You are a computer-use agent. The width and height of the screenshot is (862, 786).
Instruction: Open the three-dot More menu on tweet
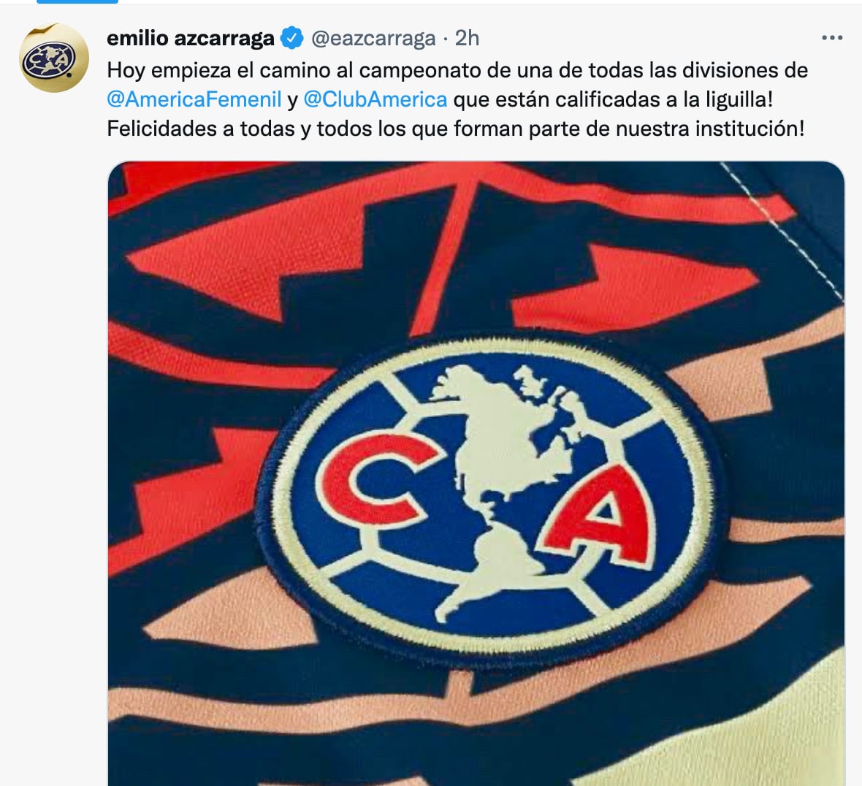coord(832,38)
